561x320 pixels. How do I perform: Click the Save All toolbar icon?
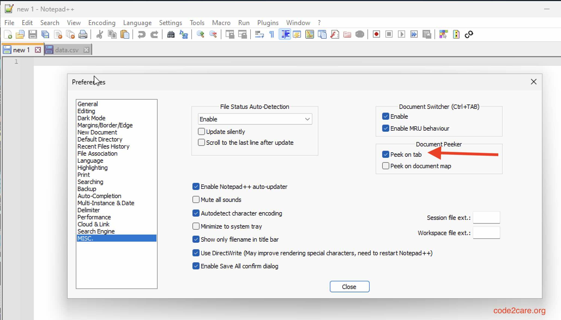tap(45, 34)
